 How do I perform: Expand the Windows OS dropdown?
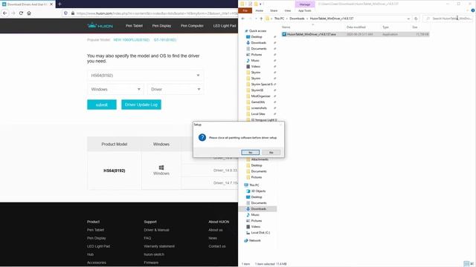[116, 89]
